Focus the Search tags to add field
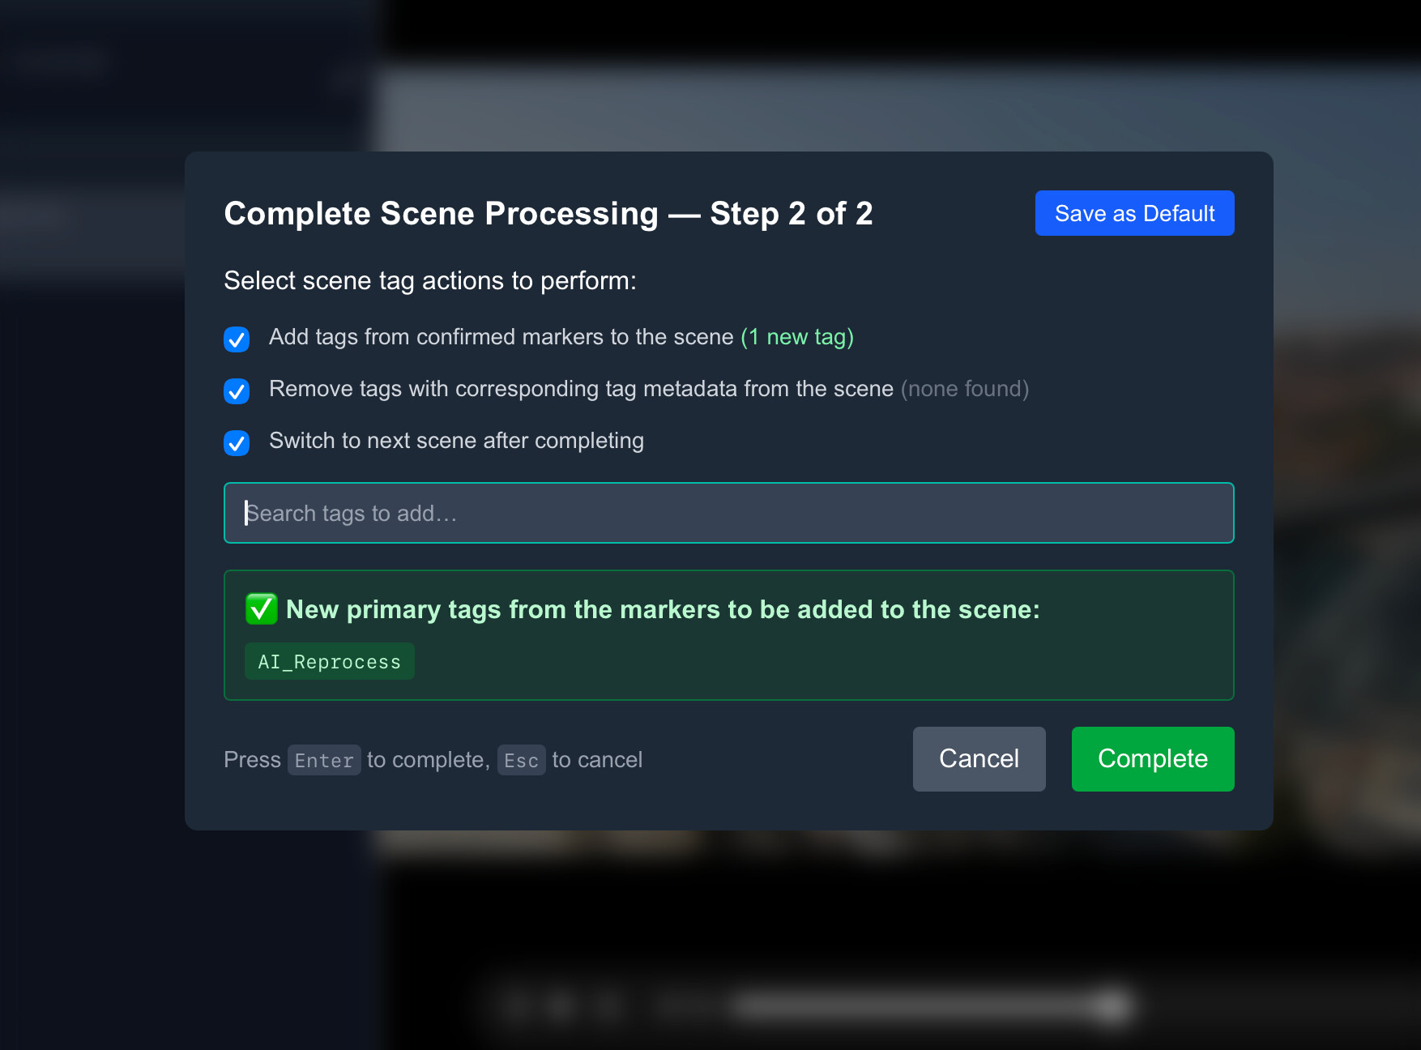1421x1050 pixels. [728, 513]
